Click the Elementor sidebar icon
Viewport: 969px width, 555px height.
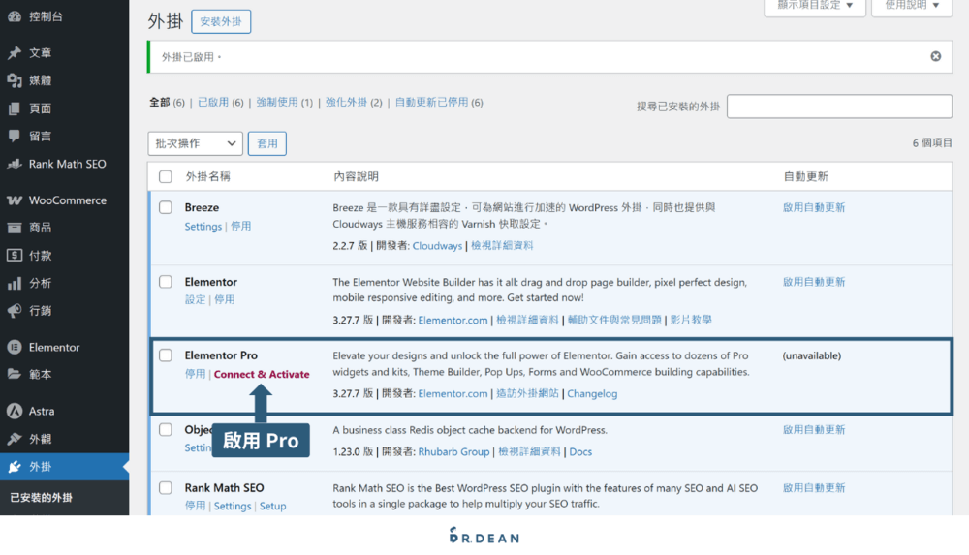click(15, 348)
